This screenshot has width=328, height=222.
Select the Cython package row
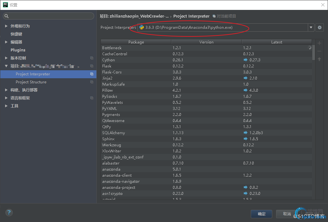pos(206,60)
